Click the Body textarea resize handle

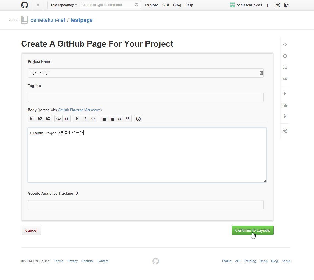click(265, 181)
